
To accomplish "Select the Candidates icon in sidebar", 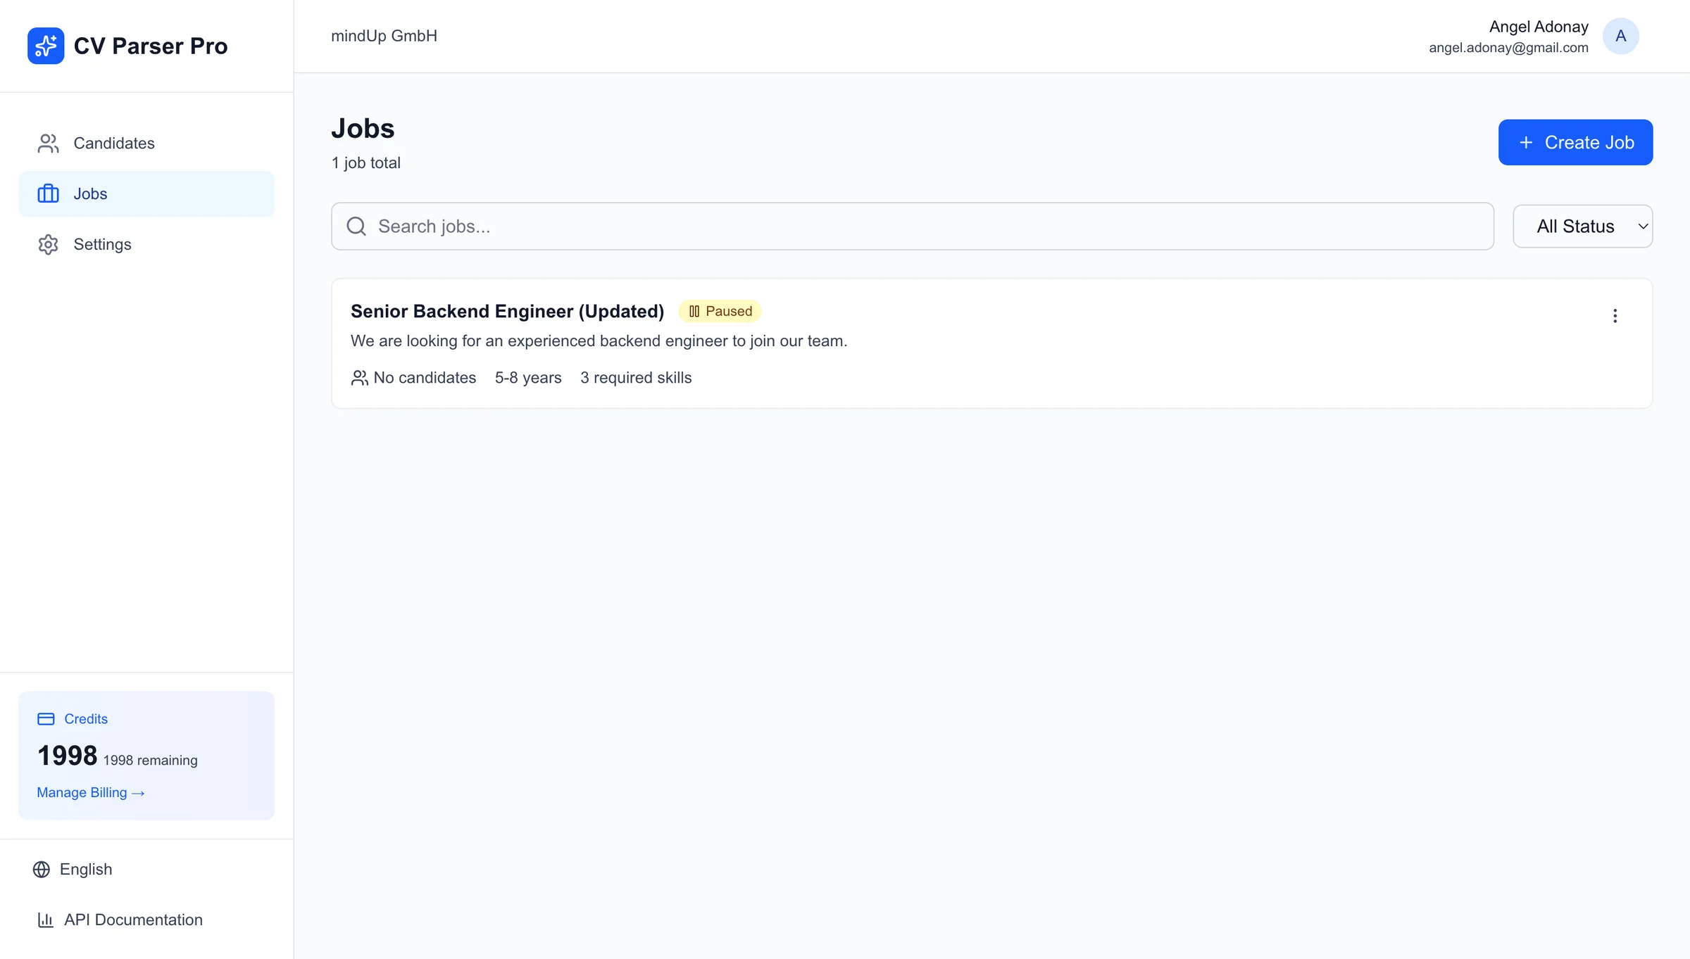I will pyautogui.click(x=47, y=143).
